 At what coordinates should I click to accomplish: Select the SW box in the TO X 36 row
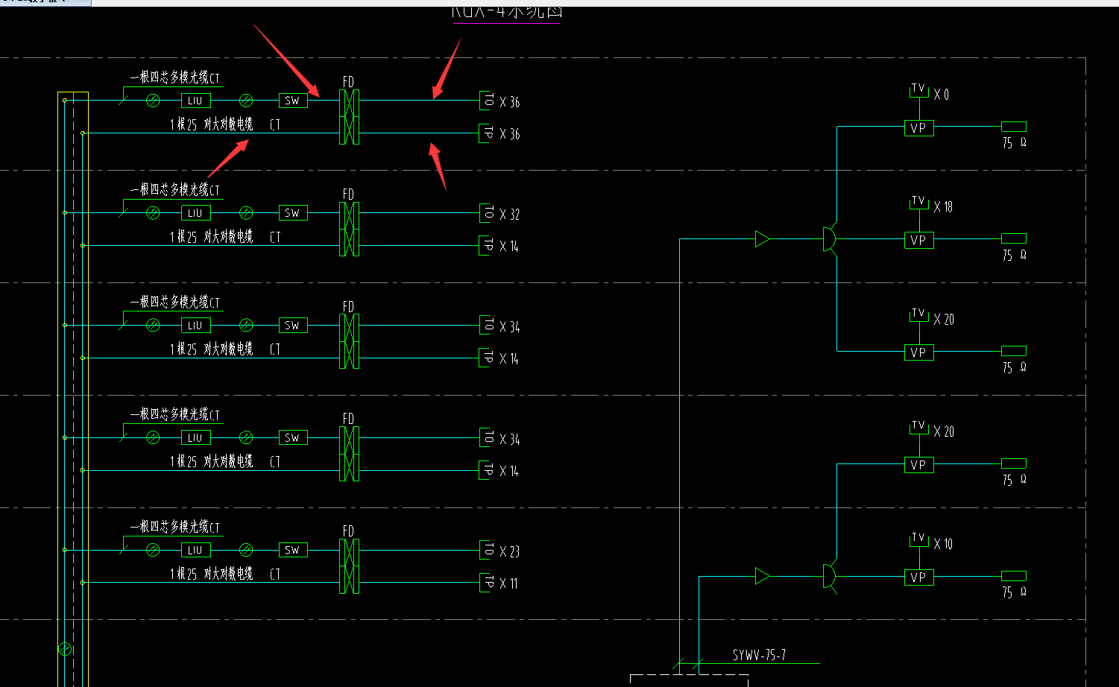point(293,101)
